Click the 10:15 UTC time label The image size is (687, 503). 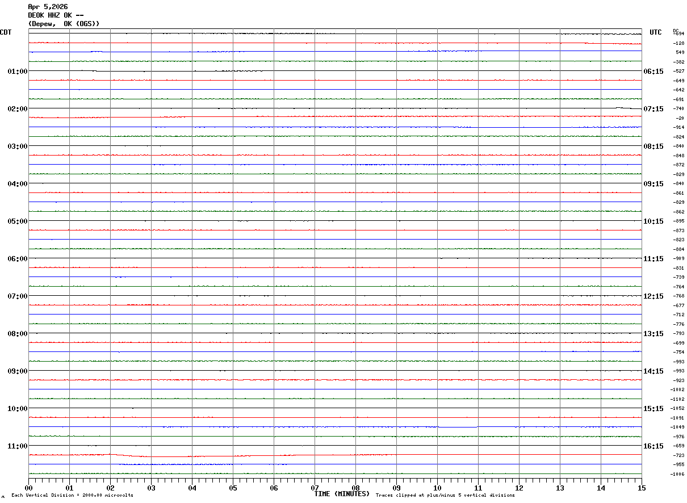tap(653, 221)
